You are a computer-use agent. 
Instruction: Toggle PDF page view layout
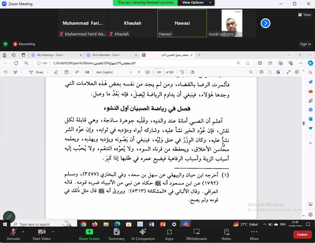(192, 72)
